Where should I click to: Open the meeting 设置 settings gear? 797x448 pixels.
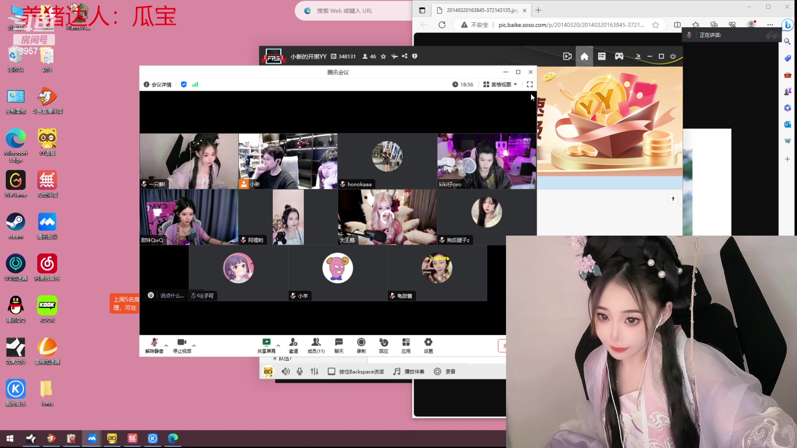428,345
